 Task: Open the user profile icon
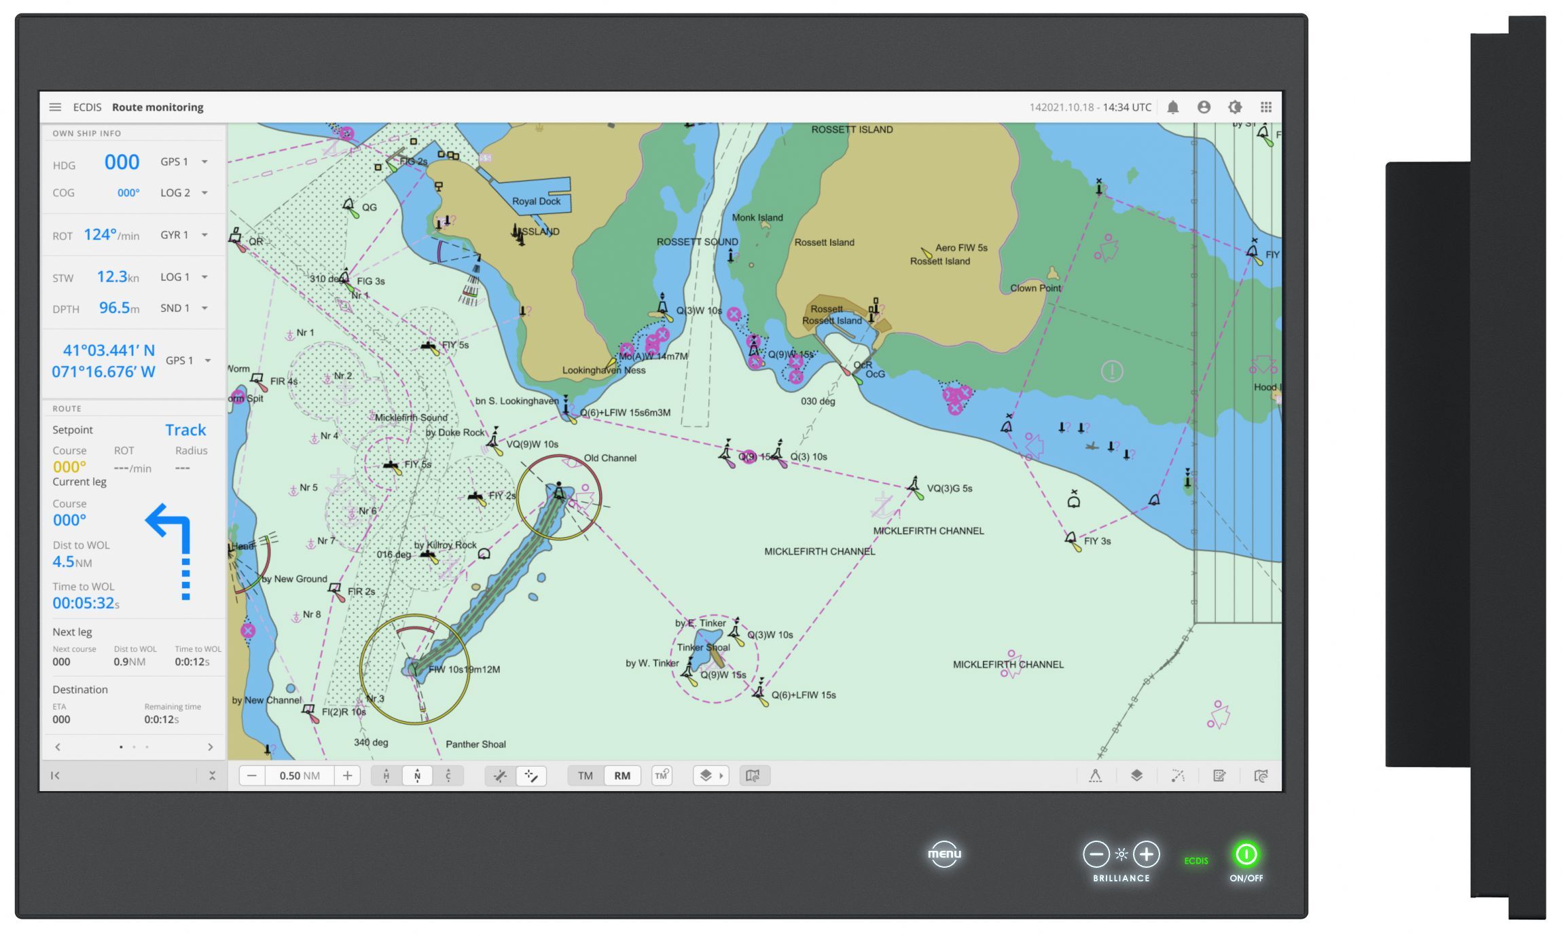click(x=1204, y=107)
